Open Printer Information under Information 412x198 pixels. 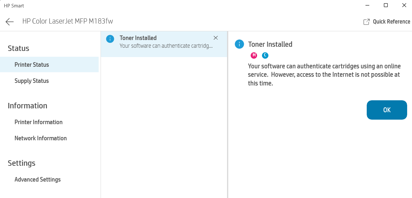pos(38,122)
